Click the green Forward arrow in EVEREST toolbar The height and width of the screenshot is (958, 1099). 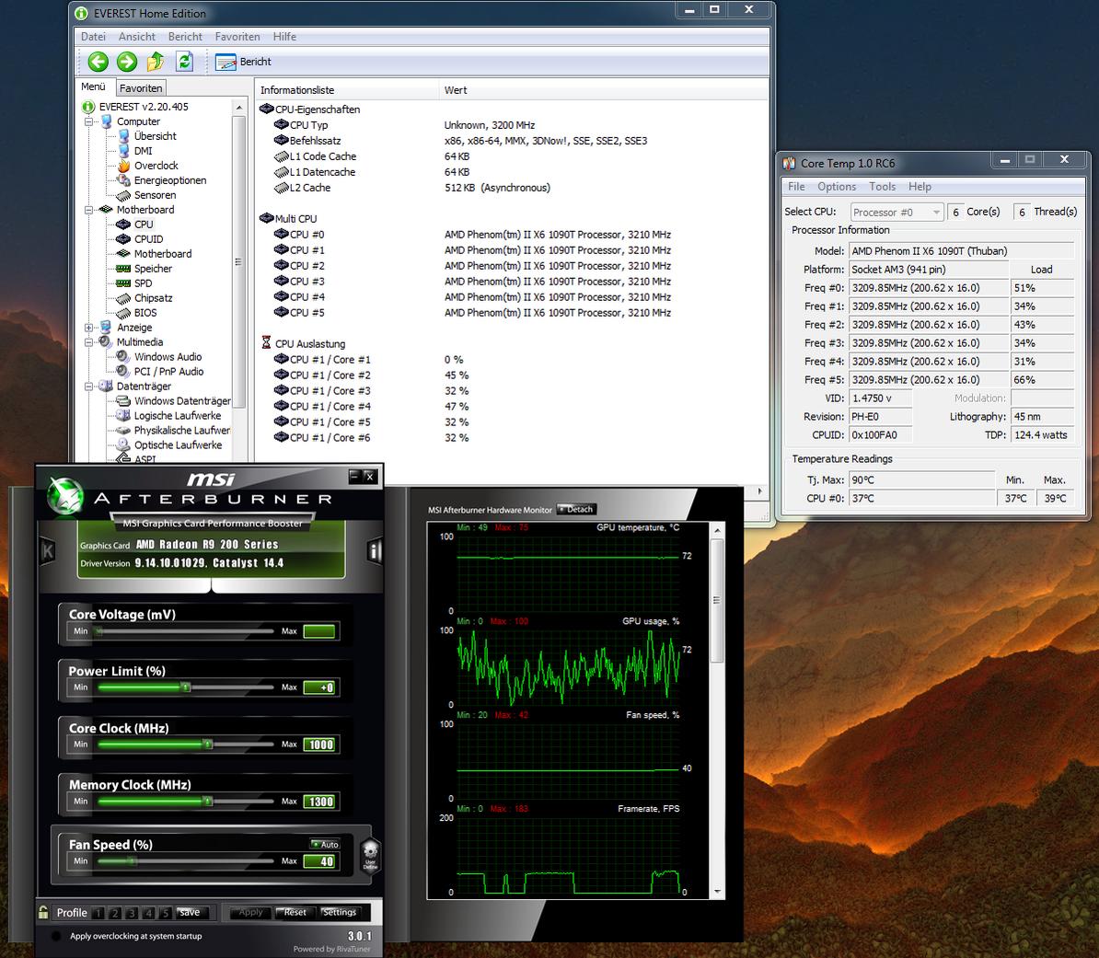coord(127,62)
